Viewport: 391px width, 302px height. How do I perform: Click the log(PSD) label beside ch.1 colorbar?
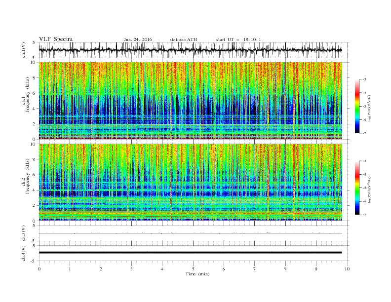coord(370,108)
